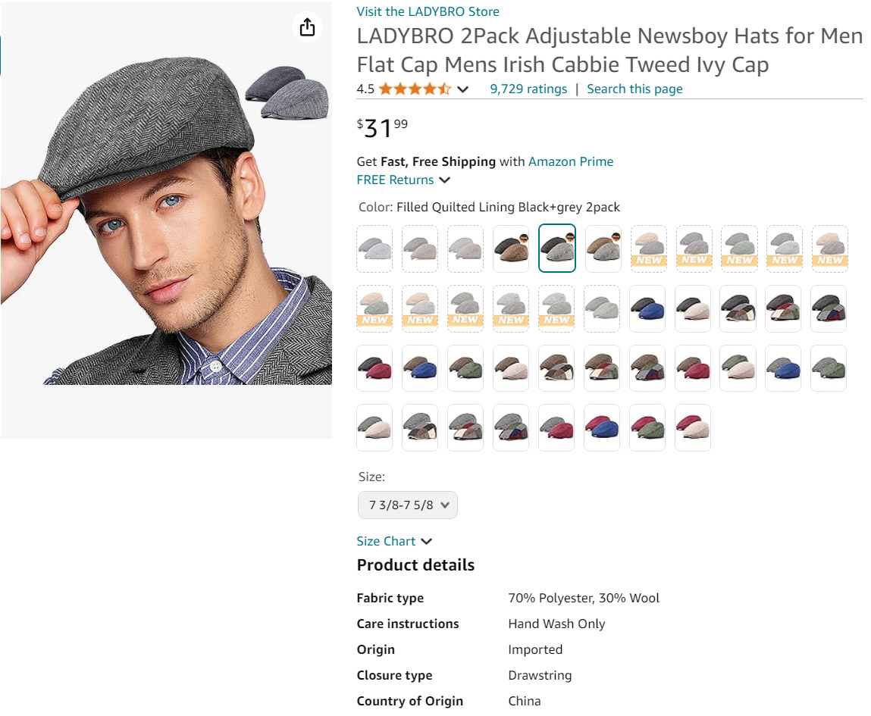Click the Search this page link
This screenshot has width=871, height=716.
click(634, 89)
